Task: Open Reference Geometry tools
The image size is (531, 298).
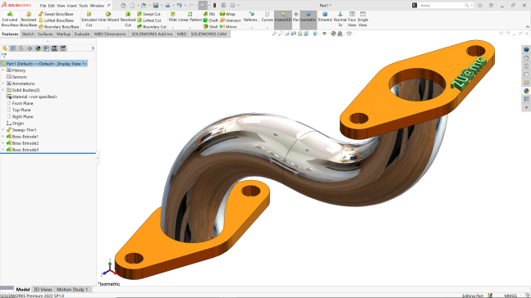Action: point(251,20)
